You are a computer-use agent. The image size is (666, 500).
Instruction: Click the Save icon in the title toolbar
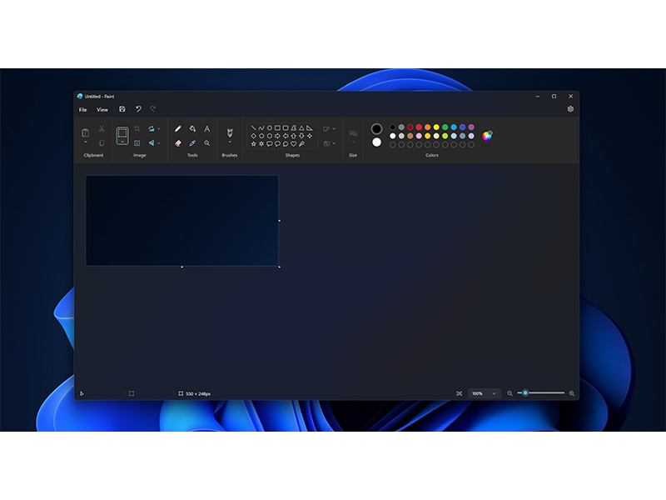pos(122,109)
